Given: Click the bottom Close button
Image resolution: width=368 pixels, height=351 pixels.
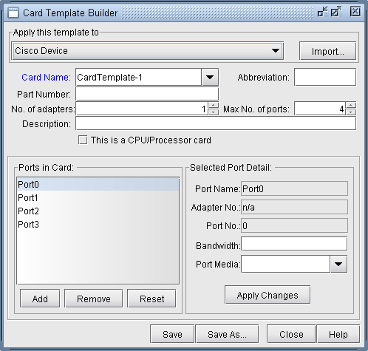Looking at the screenshot, I should click(291, 334).
